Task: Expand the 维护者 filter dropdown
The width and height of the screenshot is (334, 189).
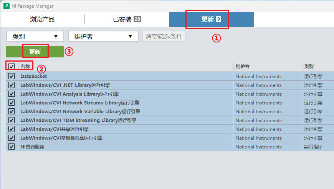Action: [x=103, y=36]
